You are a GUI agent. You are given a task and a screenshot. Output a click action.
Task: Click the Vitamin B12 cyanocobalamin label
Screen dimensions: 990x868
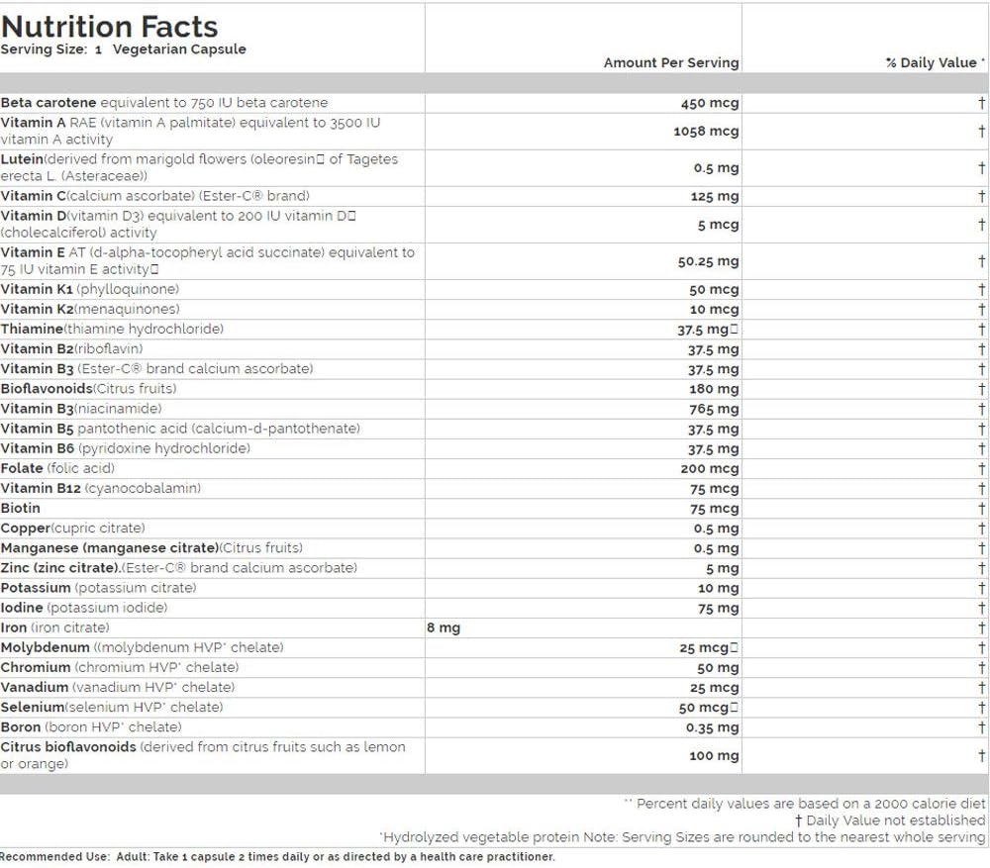(100, 488)
